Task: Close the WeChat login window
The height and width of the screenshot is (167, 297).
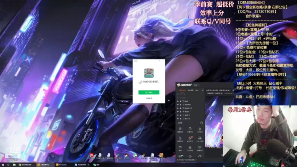Action: pyautogui.click(x=163, y=61)
